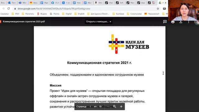Click the file name 'Коммуникационная стратегия 2021.pdf'
The image size is (199, 112).
coord(24,21)
